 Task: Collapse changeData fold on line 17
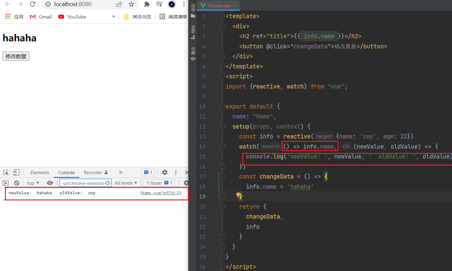[x=222, y=176]
